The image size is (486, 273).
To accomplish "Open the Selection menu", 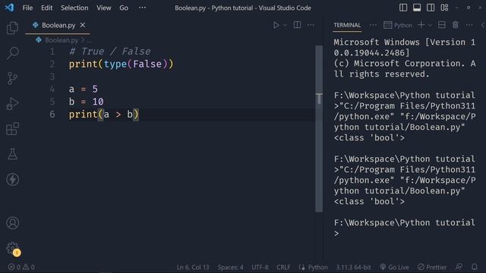I will coord(74,8).
